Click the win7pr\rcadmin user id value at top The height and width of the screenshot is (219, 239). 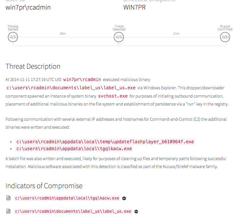click(28, 7)
